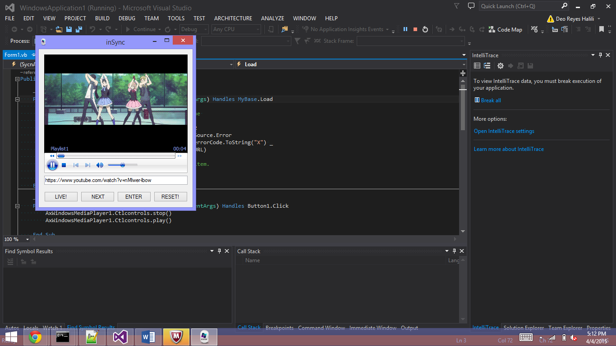Screen dimensions: 616x346
Task: Open the DEBUG menu
Action: point(127,18)
